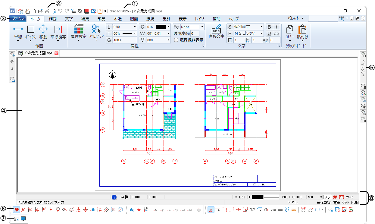Click the Save icon in quick access toolbar
The width and height of the screenshot is (375, 224).
[47, 11]
